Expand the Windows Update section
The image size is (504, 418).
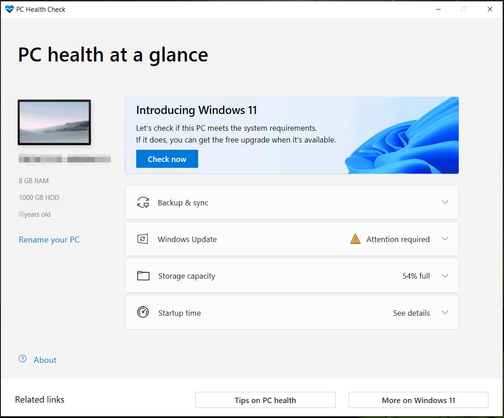click(x=445, y=239)
